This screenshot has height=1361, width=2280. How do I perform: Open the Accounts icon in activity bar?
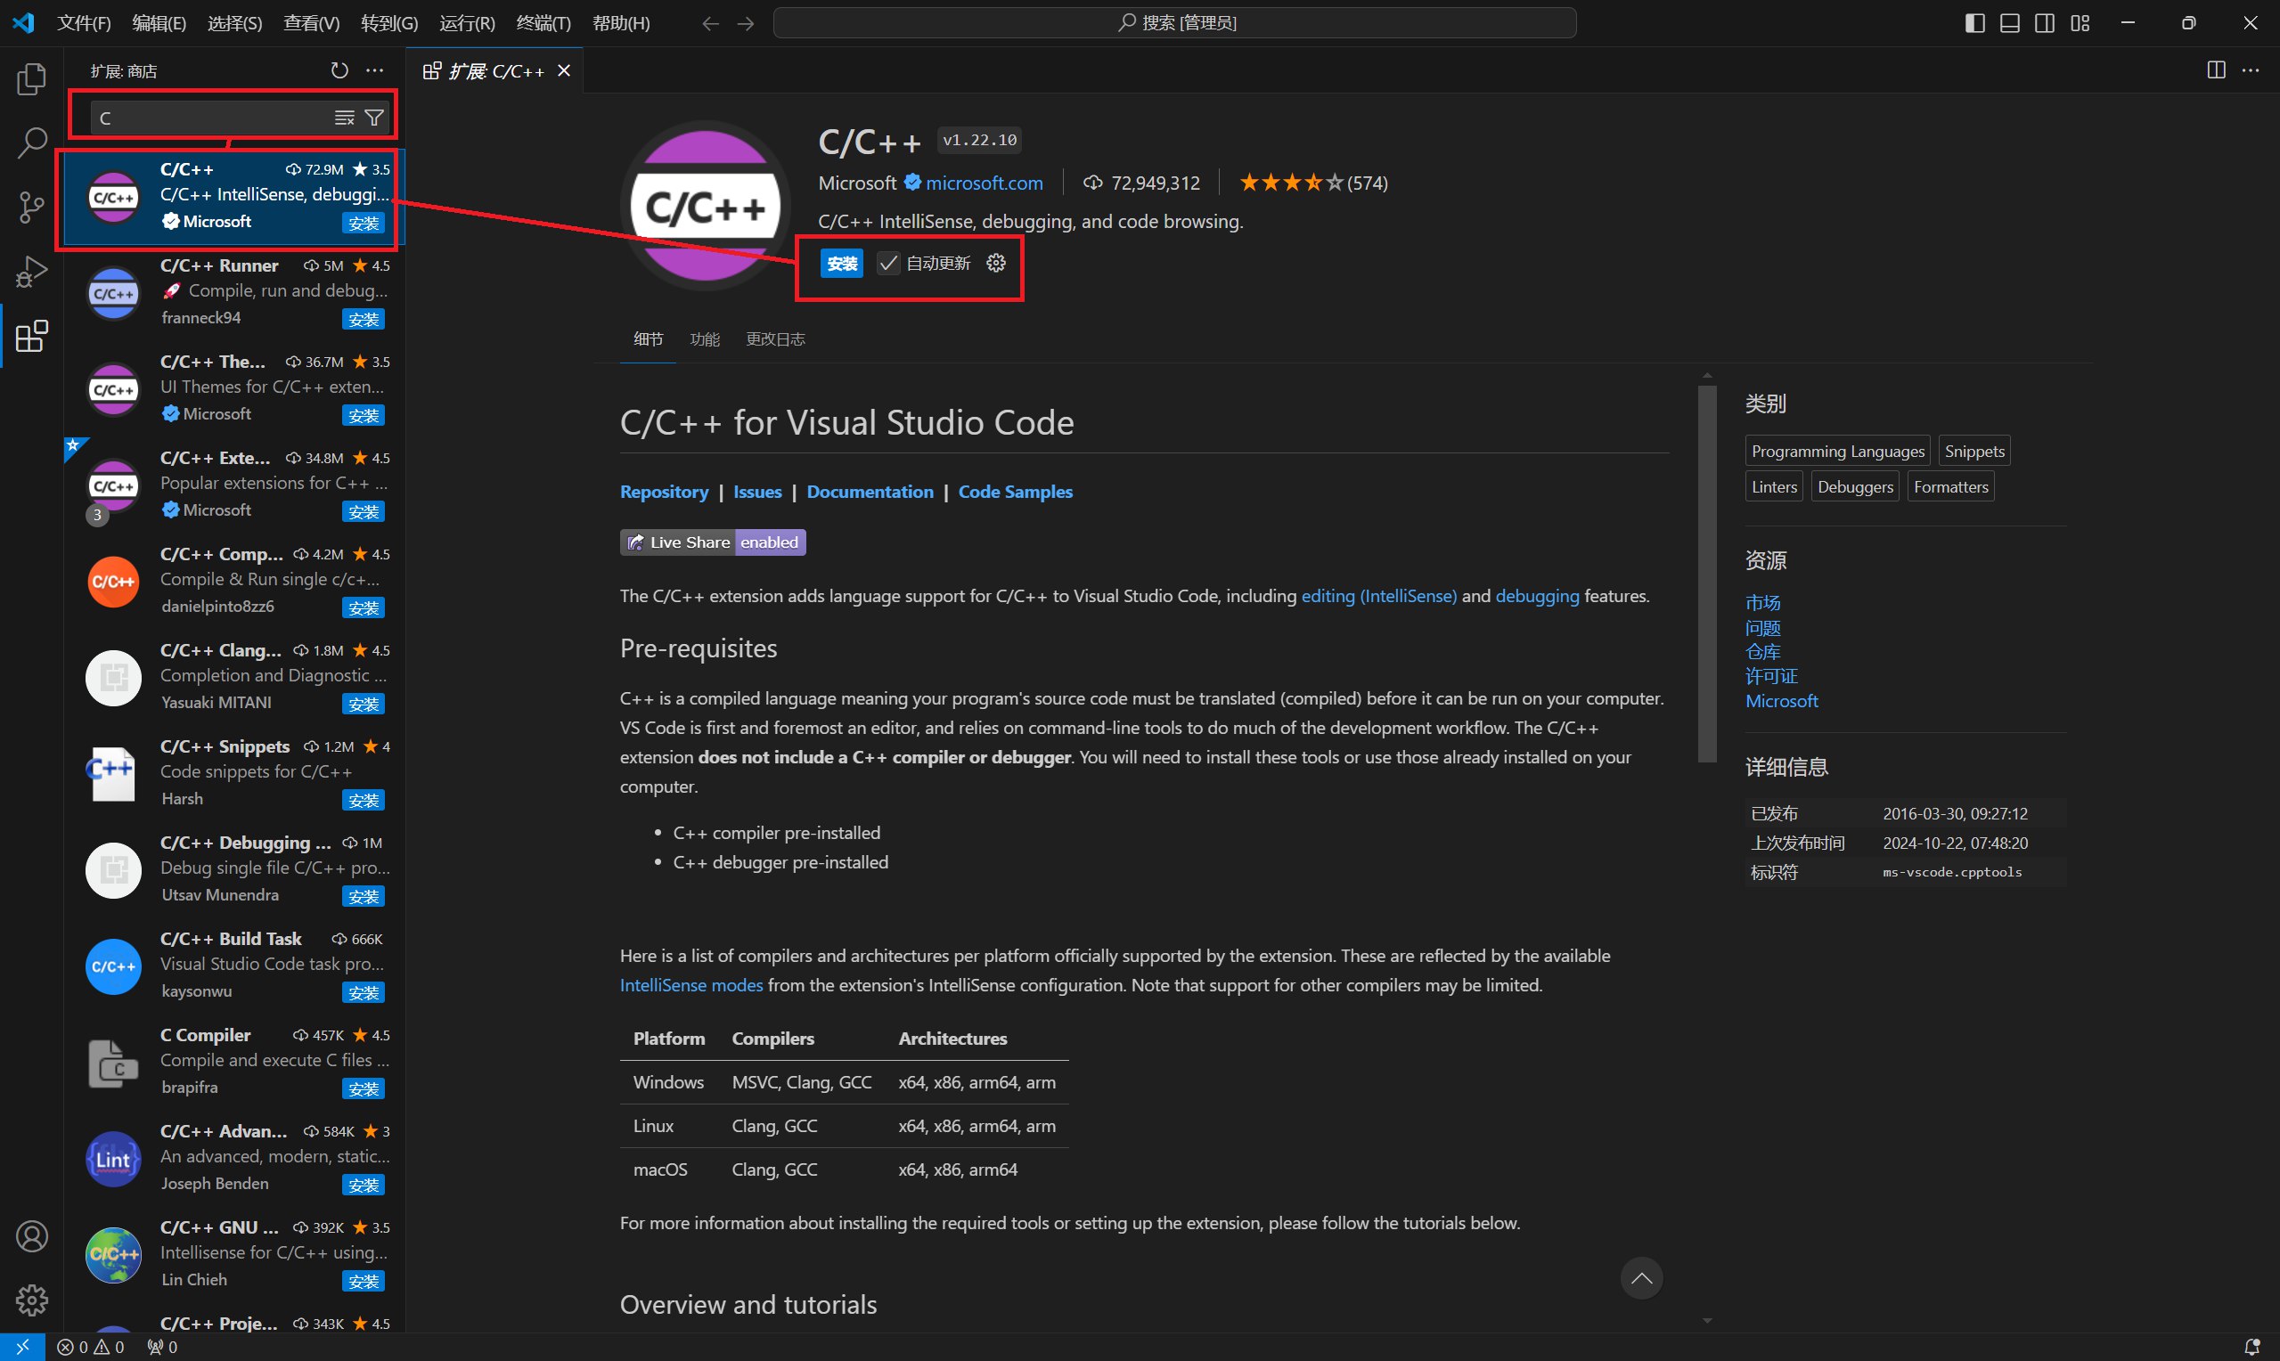31,1236
